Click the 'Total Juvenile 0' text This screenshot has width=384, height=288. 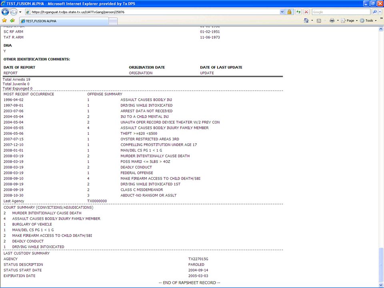tap(16, 84)
